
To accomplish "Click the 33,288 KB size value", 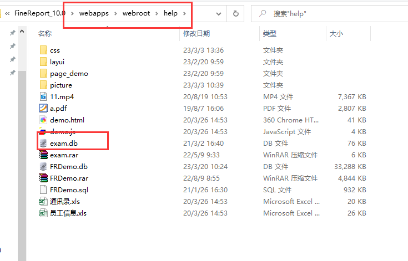I will [x=350, y=166].
